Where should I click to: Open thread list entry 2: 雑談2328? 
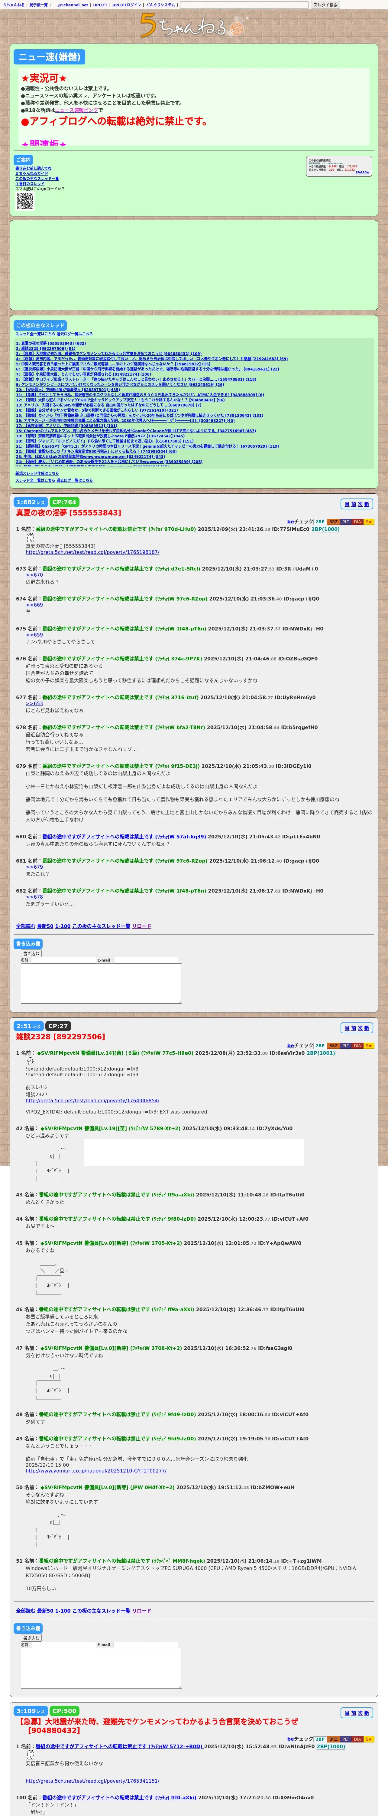pos(46,348)
